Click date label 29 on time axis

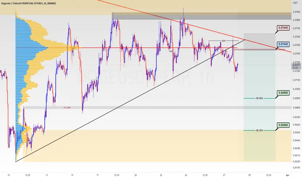(250, 175)
